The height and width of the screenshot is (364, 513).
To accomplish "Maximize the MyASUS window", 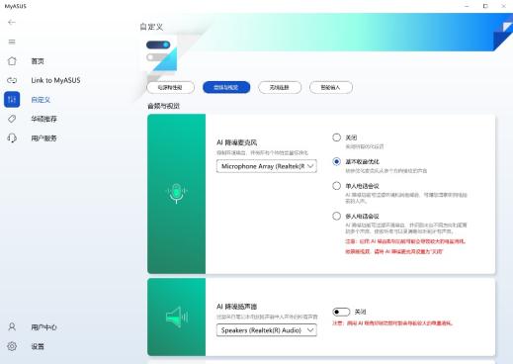I will coord(485,6).
